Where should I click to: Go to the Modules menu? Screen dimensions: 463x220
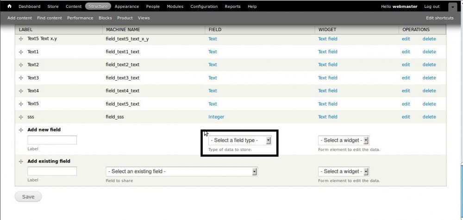tap(175, 6)
